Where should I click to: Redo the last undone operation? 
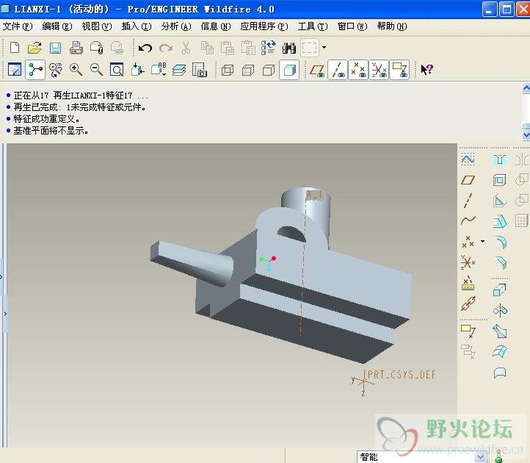(166, 48)
